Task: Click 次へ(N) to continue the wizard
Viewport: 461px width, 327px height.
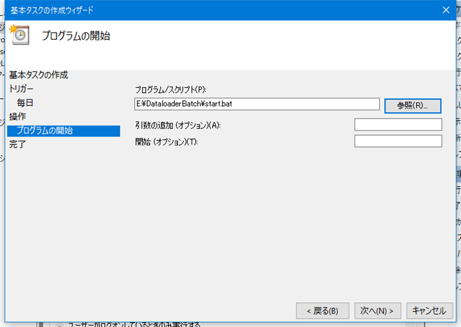Action: tap(377, 310)
